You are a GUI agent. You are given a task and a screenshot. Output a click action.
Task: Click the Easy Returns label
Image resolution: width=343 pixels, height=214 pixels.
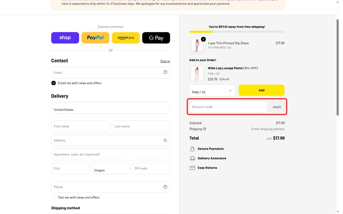[x=207, y=168]
